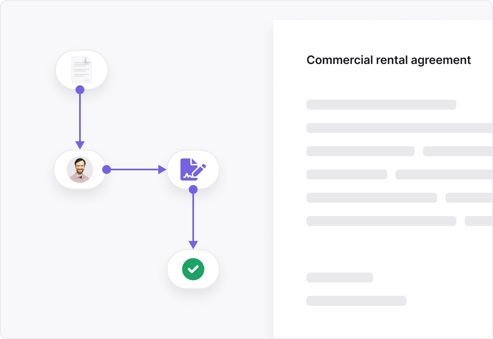Click left placeholder bar in sixth row
The height and width of the screenshot is (339, 493).
tap(381, 221)
